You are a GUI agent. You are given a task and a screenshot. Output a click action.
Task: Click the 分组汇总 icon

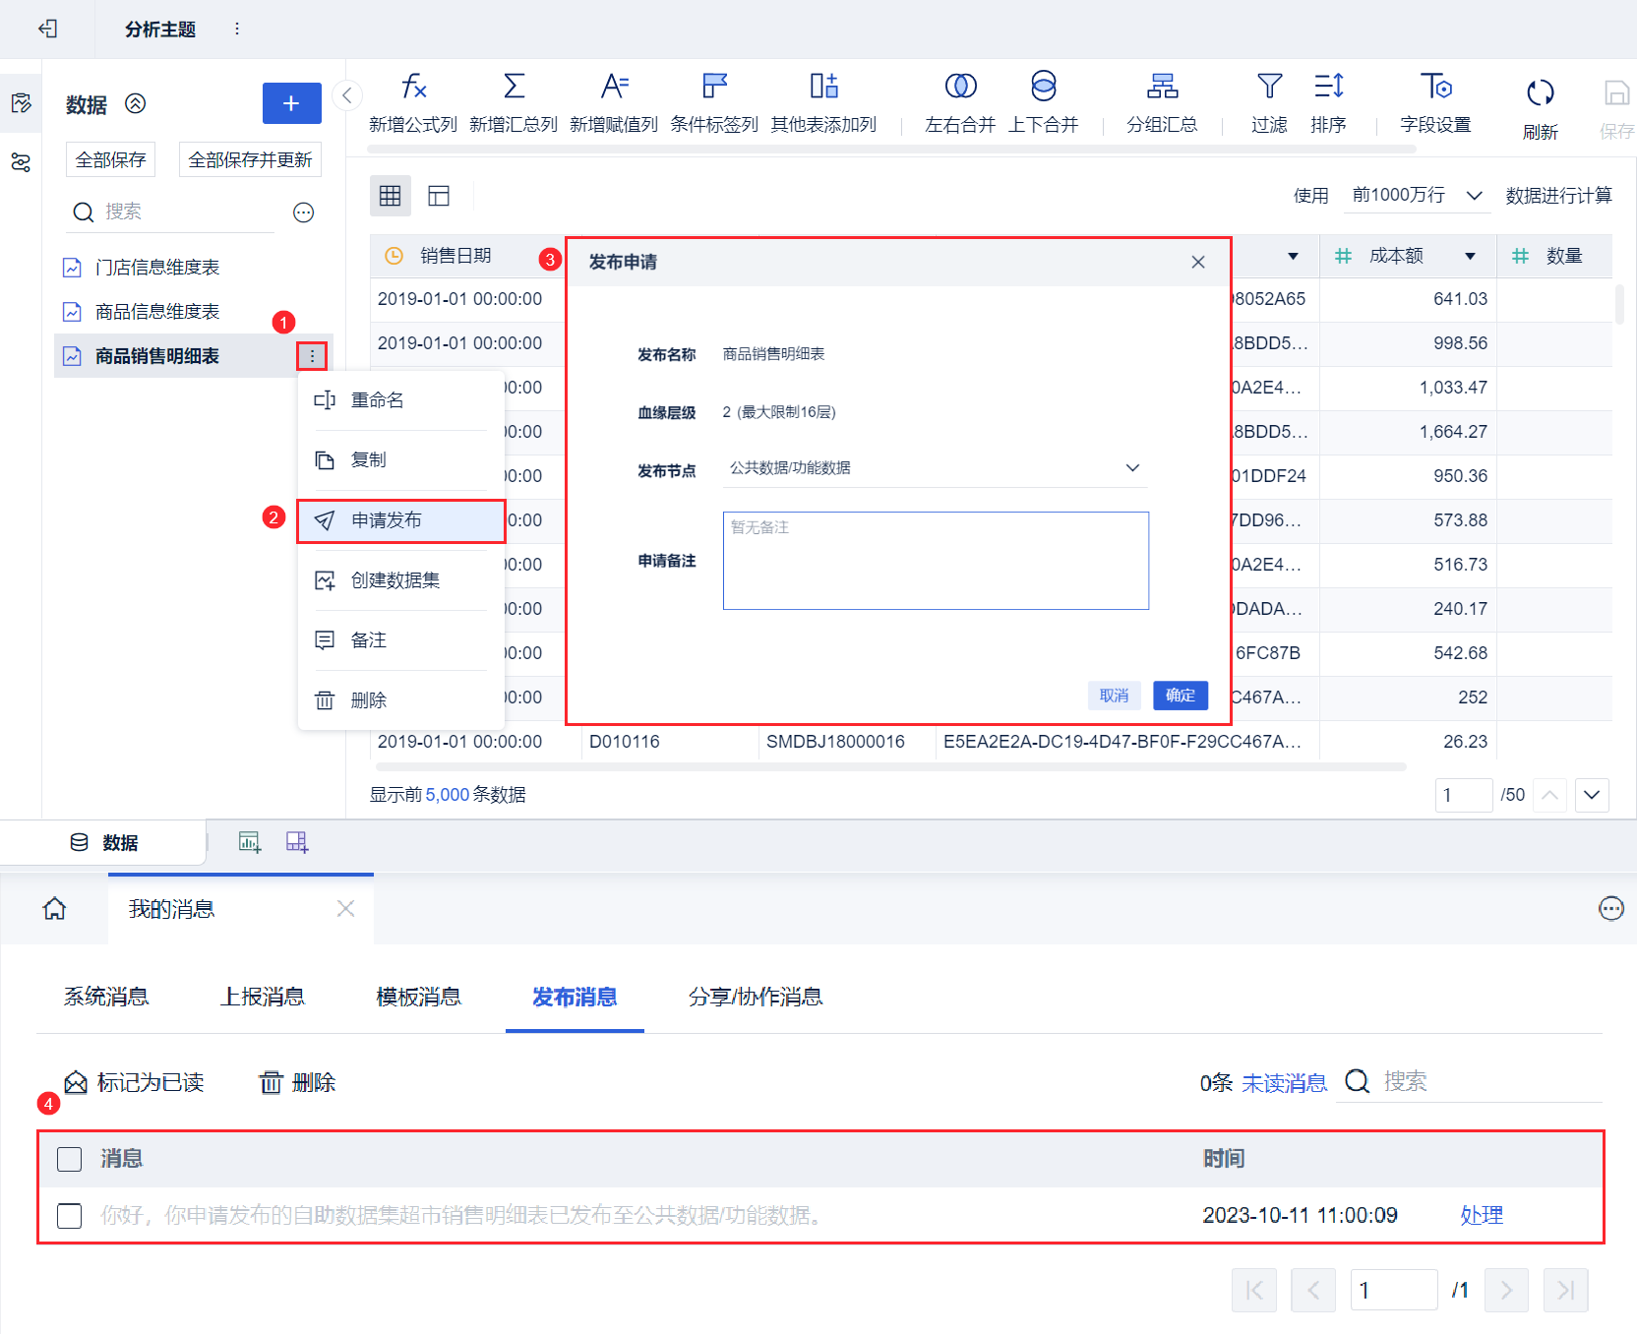pyautogui.click(x=1162, y=87)
